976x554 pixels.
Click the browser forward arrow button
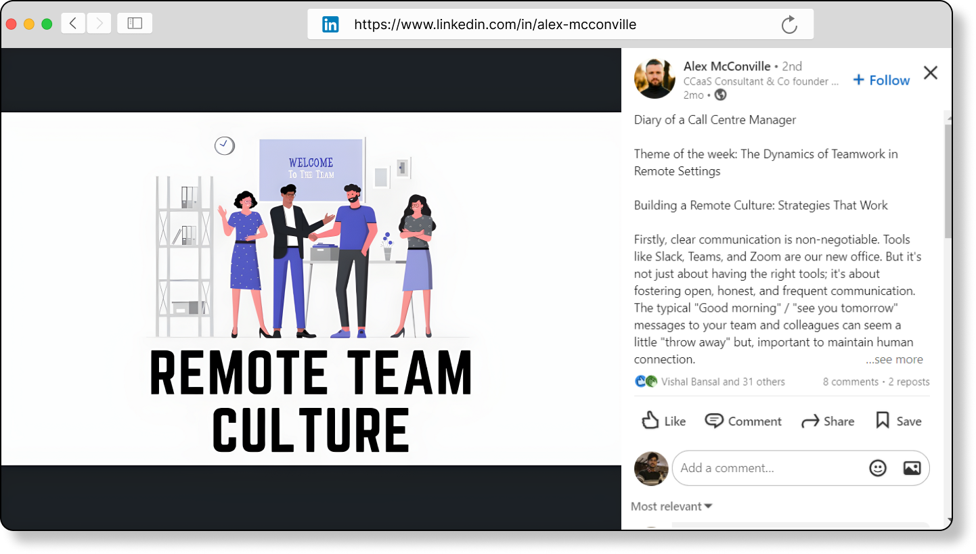(x=99, y=24)
